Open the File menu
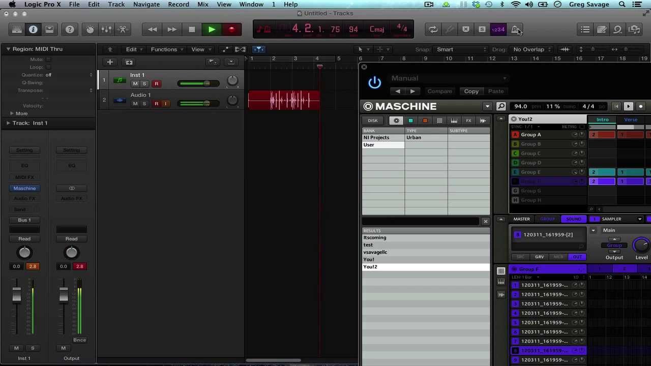Screen dimensions: 651x366 (x=74, y=5)
